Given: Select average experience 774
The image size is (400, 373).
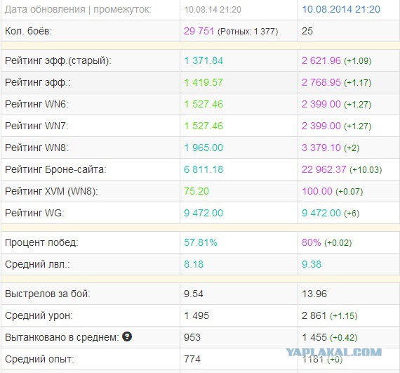Looking at the screenshot, I should click(192, 359).
